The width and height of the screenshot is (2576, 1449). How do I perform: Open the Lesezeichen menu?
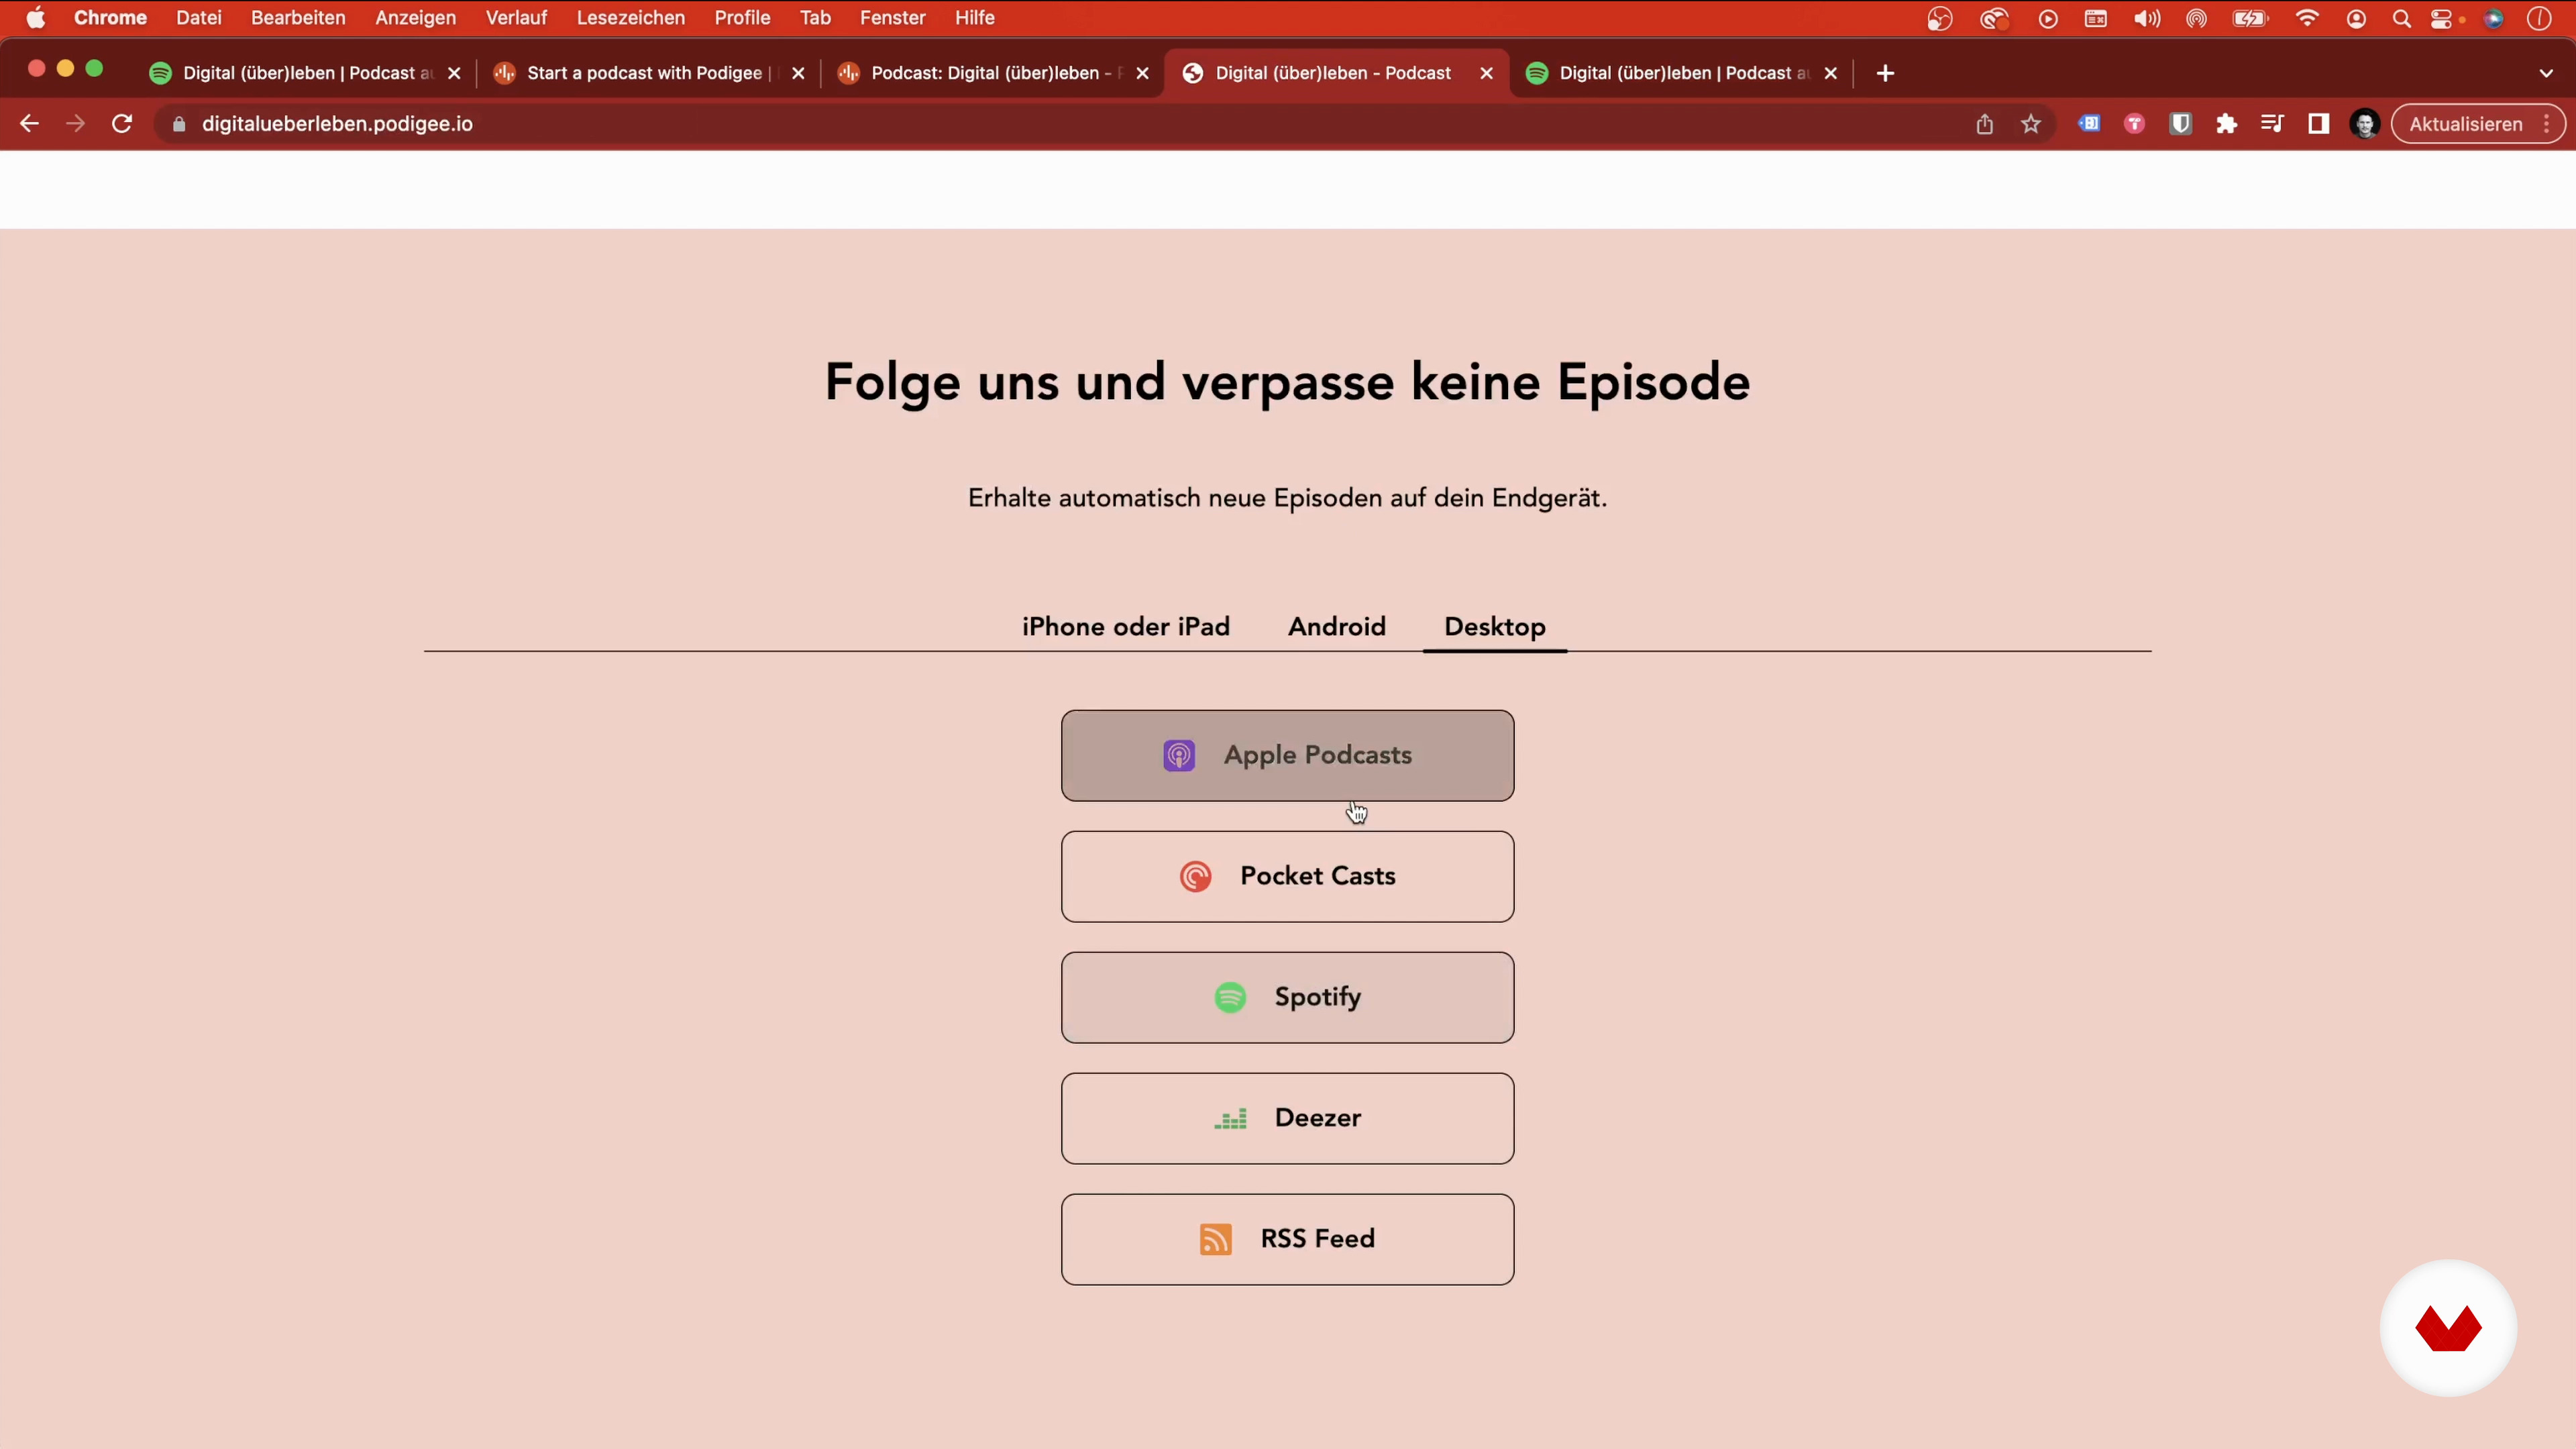point(630,18)
